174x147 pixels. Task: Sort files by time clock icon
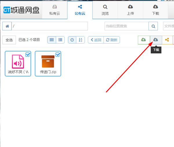(x=72, y=40)
